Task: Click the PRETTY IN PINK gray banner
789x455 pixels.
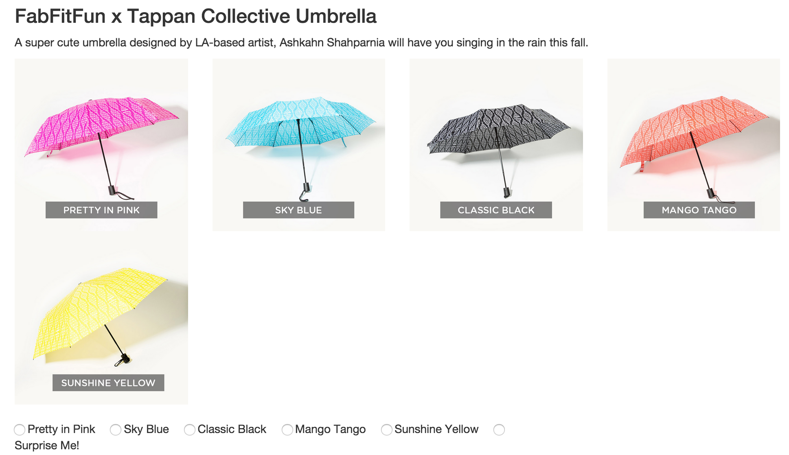Action: coord(101,210)
